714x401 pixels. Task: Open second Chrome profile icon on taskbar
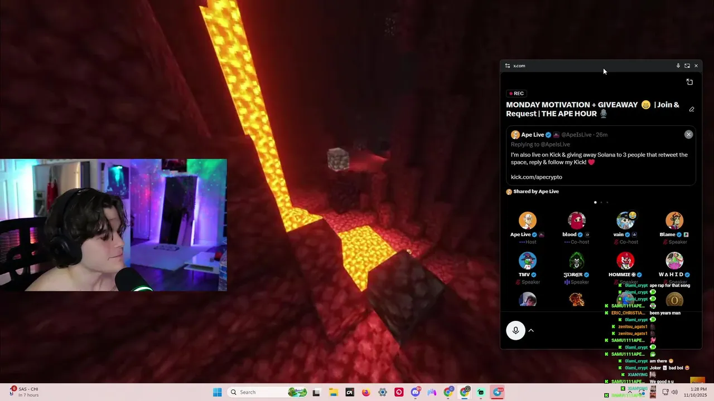465,392
